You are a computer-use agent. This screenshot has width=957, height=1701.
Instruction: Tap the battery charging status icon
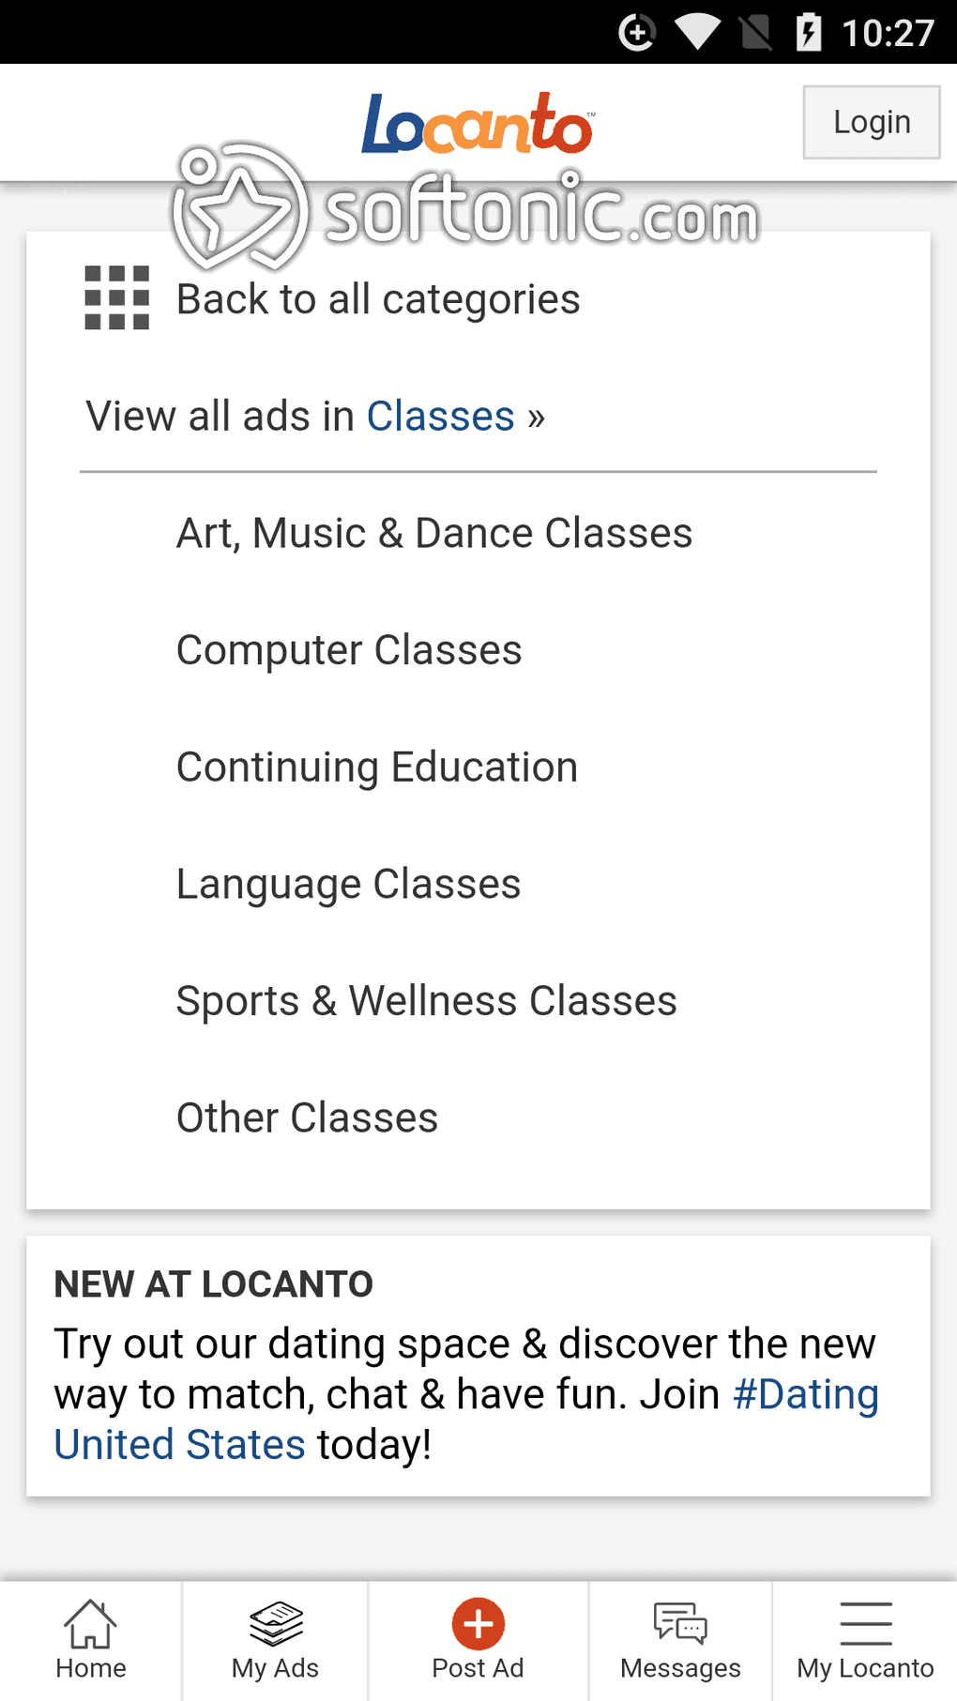coord(809,33)
